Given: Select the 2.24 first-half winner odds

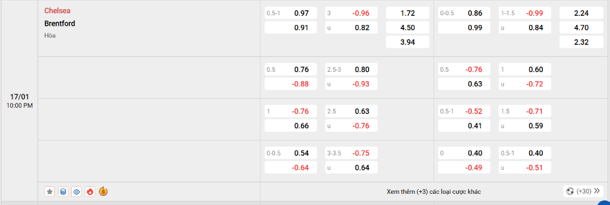Looking at the screenshot, I should (581, 13).
